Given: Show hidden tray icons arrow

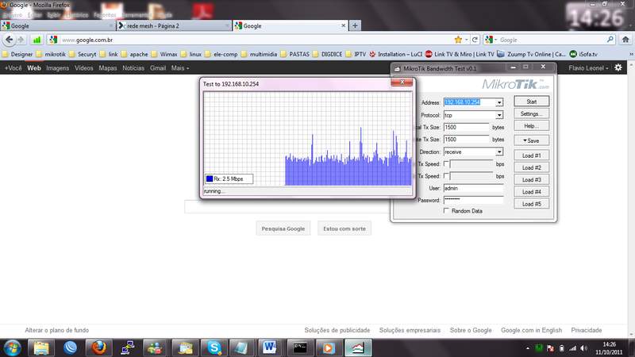Looking at the screenshot, I should [x=527, y=348].
